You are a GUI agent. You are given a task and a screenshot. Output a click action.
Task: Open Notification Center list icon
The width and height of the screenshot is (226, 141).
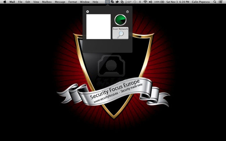pos(220,2)
